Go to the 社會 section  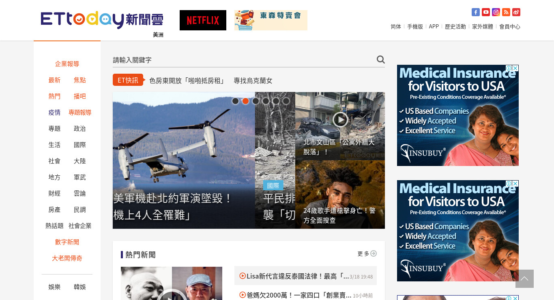[x=54, y=161]
